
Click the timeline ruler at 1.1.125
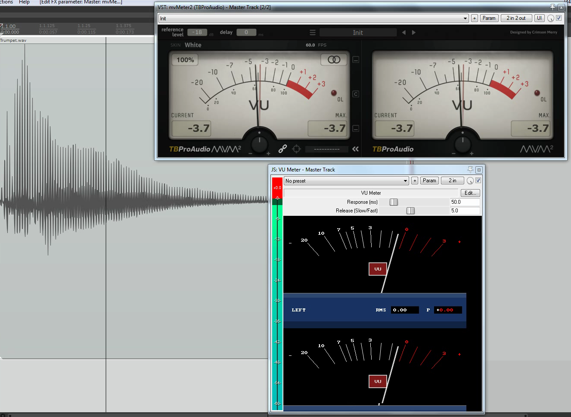47,26
